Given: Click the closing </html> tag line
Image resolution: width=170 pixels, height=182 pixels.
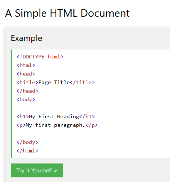Looking at the screenshot, I should coord(27,151).
